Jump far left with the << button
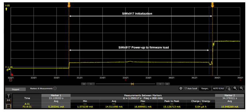 pyautogui.click(x=84, y=84)
